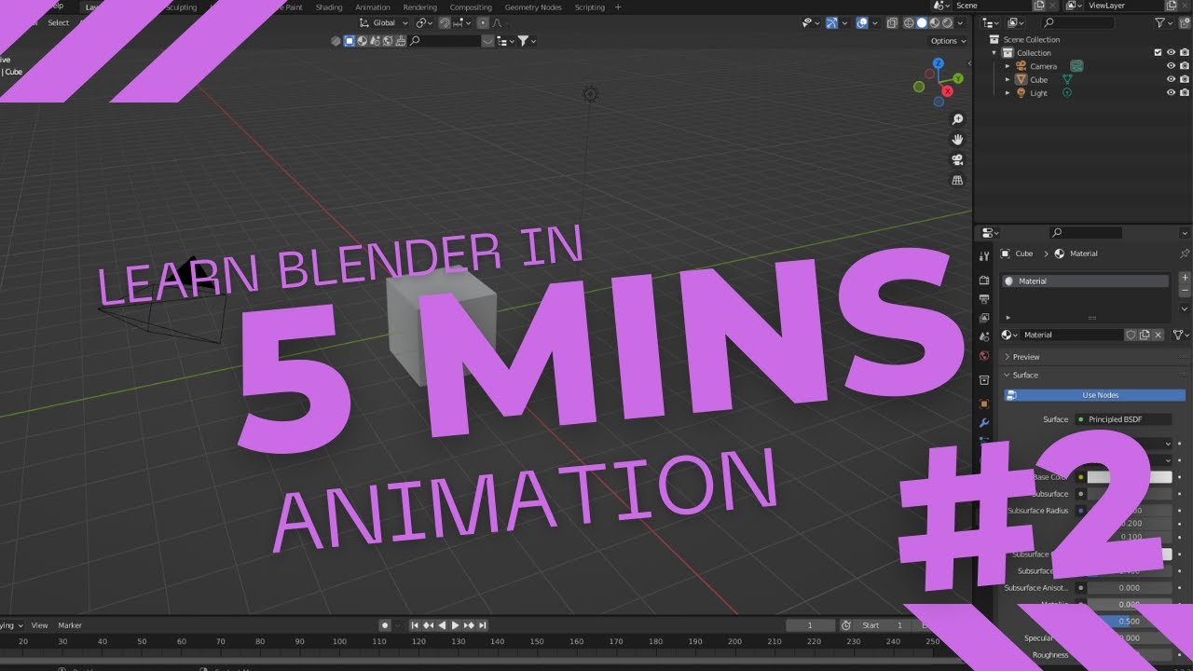Open the Shading workspace tab
The image size is (1193, 671).
point(329,7)
